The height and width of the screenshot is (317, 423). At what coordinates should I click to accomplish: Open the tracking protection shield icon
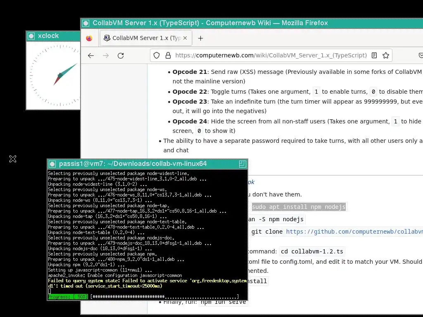[x=157, y=56]
